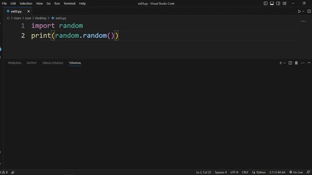Place cursor on 'print' in line 2

pos(41,35)
